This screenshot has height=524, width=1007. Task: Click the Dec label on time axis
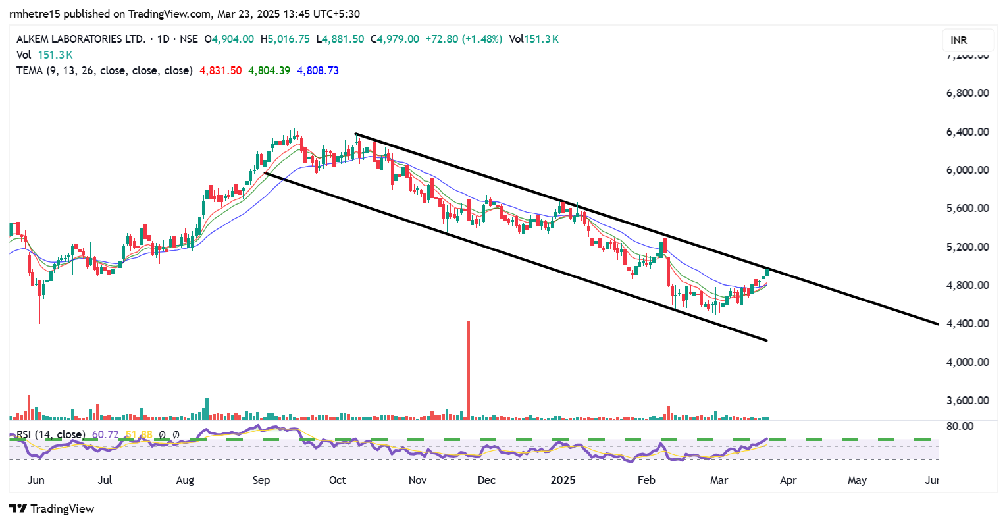click(x=486, y=480)
